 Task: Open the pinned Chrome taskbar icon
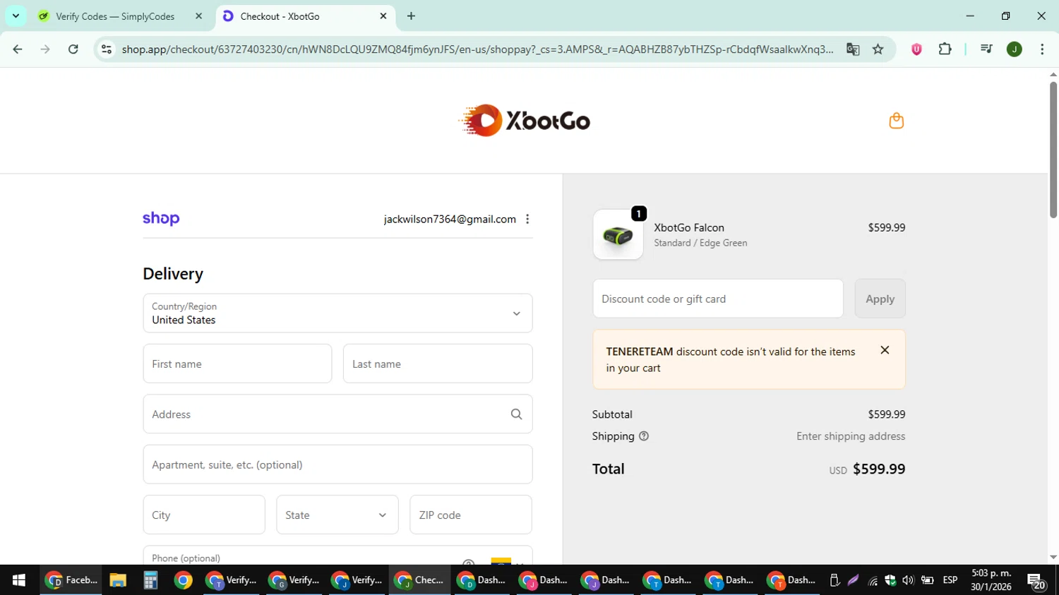(x=183, y=580)
